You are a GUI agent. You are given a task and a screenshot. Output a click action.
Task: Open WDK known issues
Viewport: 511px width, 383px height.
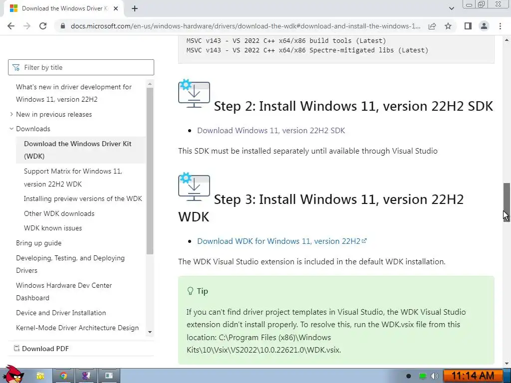[53, 228]
